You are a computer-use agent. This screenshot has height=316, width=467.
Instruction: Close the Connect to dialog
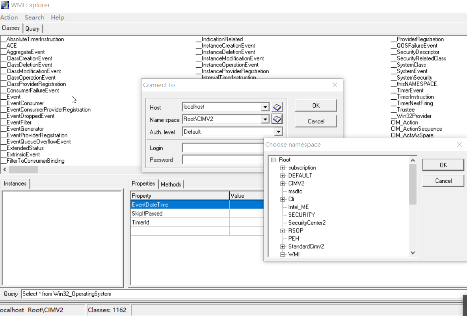335,85
